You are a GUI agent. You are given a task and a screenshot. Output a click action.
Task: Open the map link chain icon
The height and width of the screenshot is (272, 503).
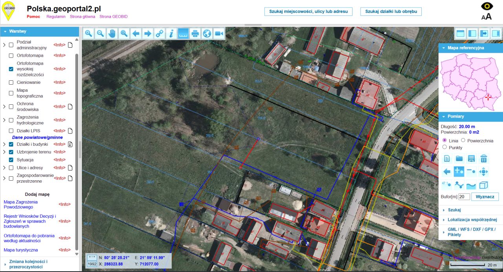(160, 33)
